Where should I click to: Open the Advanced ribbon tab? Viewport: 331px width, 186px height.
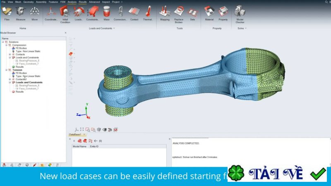[94, 2]
